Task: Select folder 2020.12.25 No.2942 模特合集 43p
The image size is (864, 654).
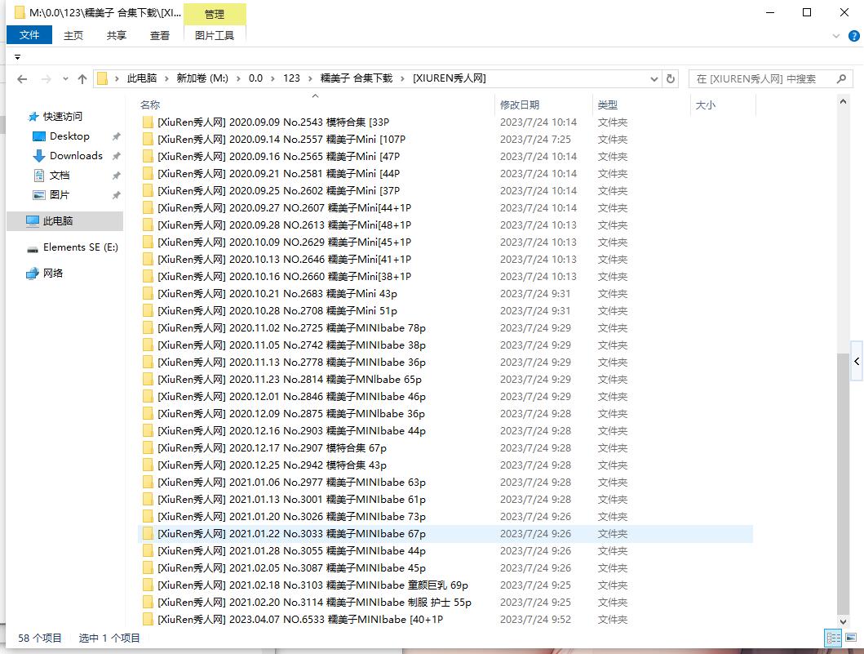Action: pyautogui.click(x=272, y=465)
